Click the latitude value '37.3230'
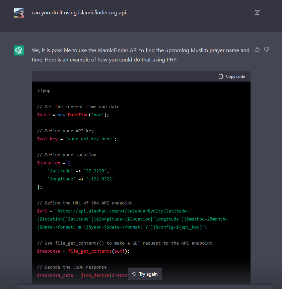Image resolution: width=282 pixels, height=289 pixels. [95, 171]
